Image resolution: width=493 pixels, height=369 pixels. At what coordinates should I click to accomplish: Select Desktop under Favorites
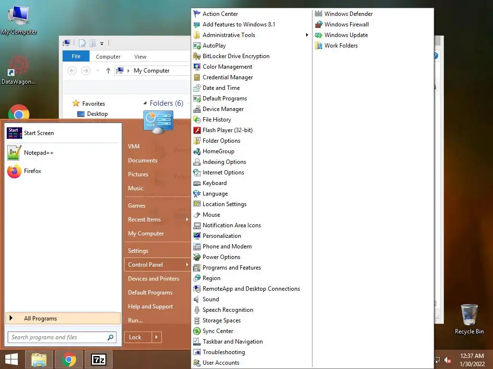92,114
